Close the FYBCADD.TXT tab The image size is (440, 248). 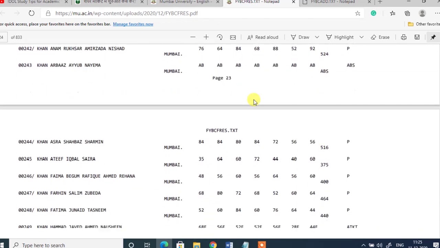tap(369, 2)
